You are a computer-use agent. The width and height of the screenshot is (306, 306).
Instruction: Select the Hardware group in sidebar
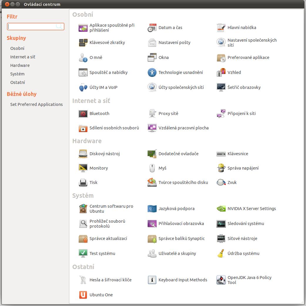click(x=20, y=65)
